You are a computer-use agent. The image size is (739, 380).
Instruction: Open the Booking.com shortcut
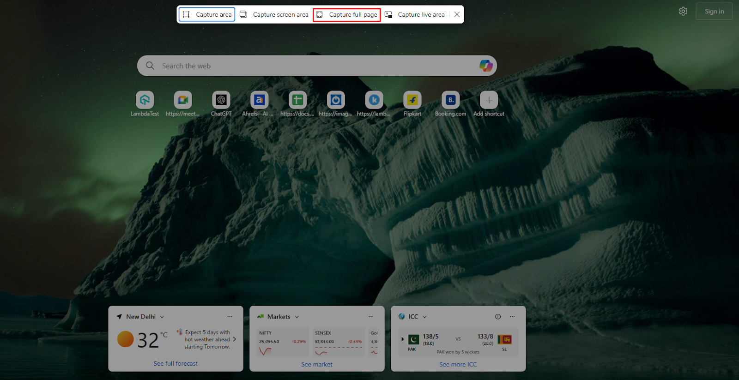pyautogui.click(x=450, y=100)
